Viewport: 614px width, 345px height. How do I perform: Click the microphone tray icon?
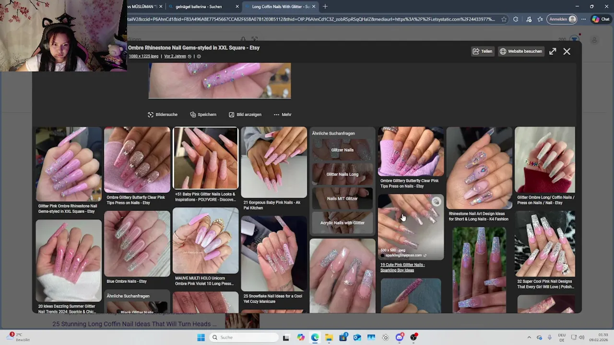[x=550, y=337]
